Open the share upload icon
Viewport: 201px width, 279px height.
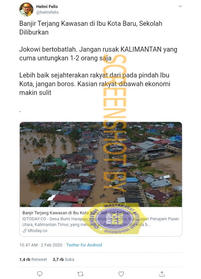tap(162, 274)
